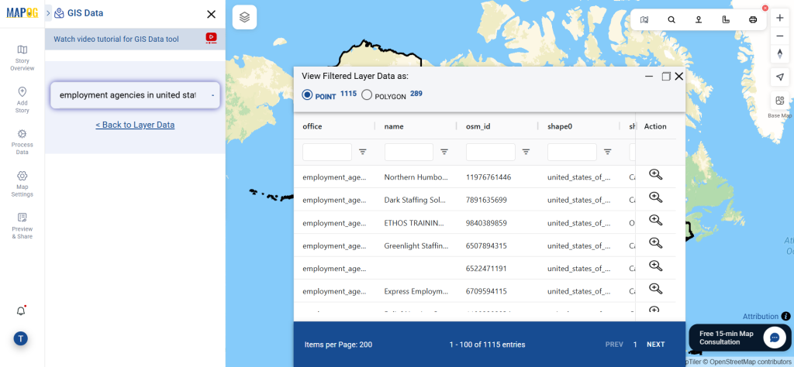The image size is (794, 367).
Task: Zoom to ETHOS TRAININ... row feature
Action: pyautogui.click(x=656, y=221)
